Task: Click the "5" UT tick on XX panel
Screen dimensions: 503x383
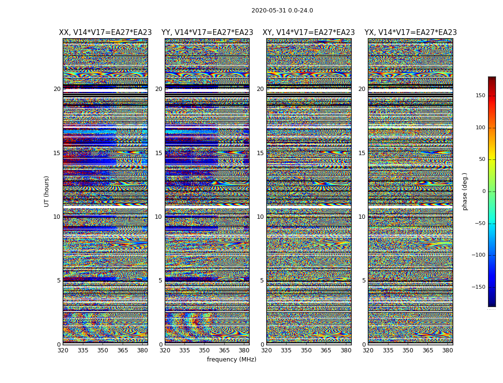Action: [59, 281]
